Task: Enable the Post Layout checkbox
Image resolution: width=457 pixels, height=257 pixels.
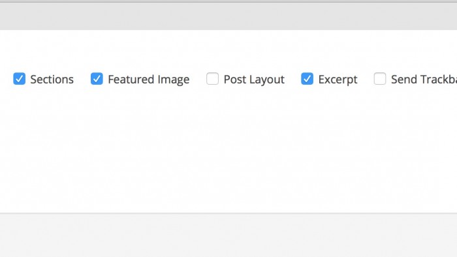Action: tap(212, 79)
